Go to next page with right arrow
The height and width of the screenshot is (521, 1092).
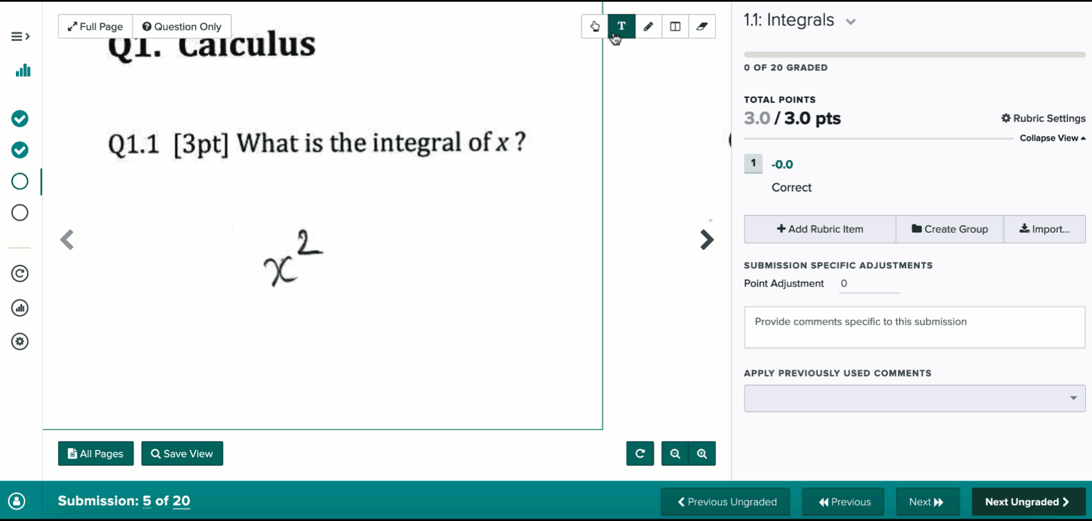click(x=707, y=240)
